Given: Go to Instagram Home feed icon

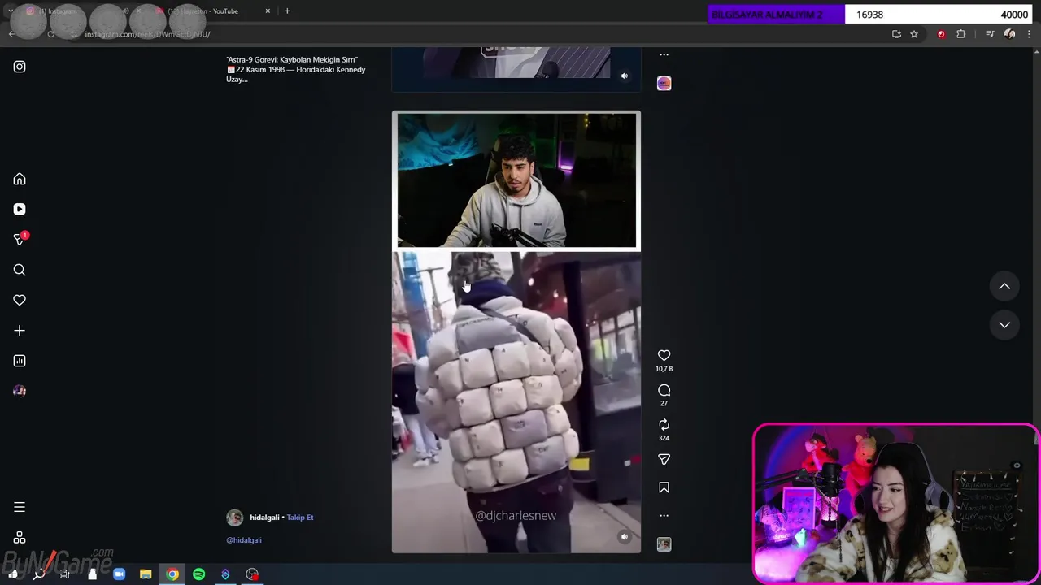Looking at the screenshot, I should tap(20, 179).
